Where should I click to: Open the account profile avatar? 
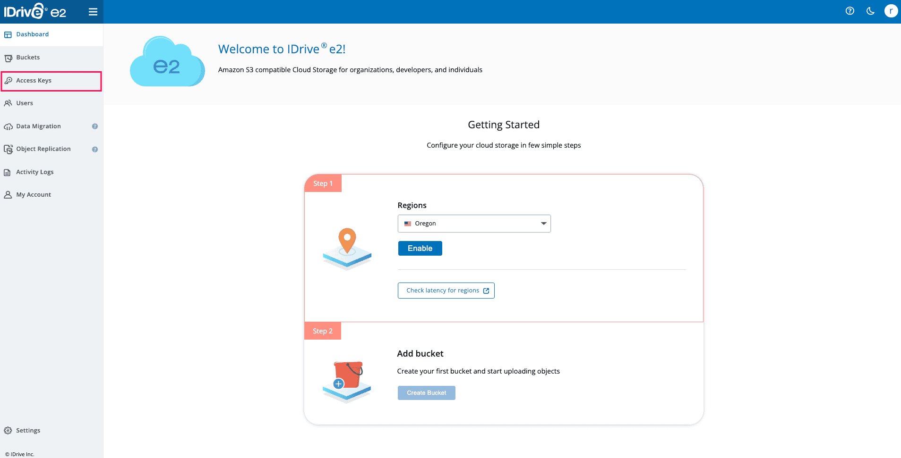[x=891, y=11]
